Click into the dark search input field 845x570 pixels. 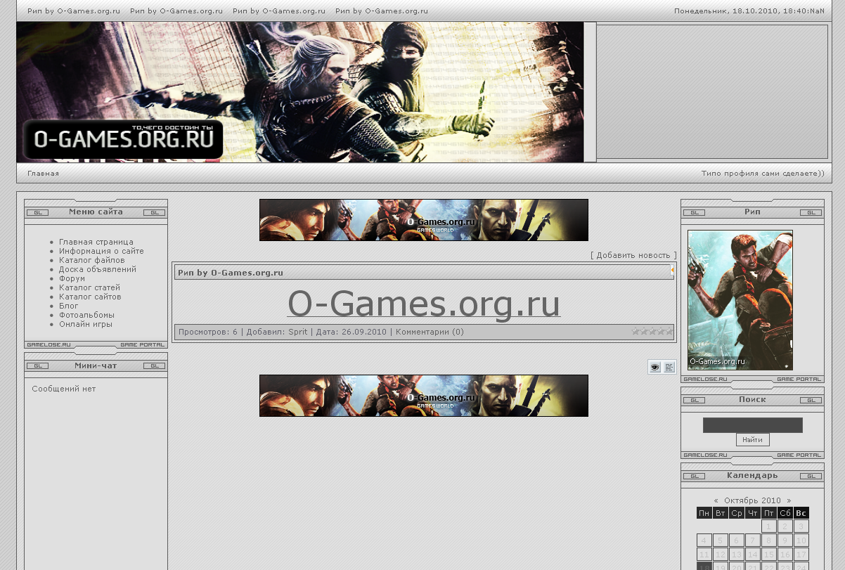pyautogui.click(x=752, y=425)
